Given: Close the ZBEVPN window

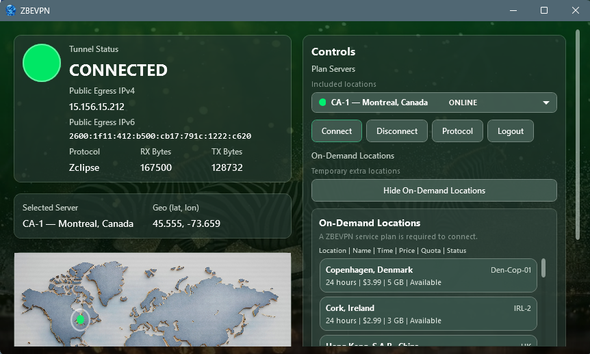Looking at the screenshot, I should (x=576, y=10).
